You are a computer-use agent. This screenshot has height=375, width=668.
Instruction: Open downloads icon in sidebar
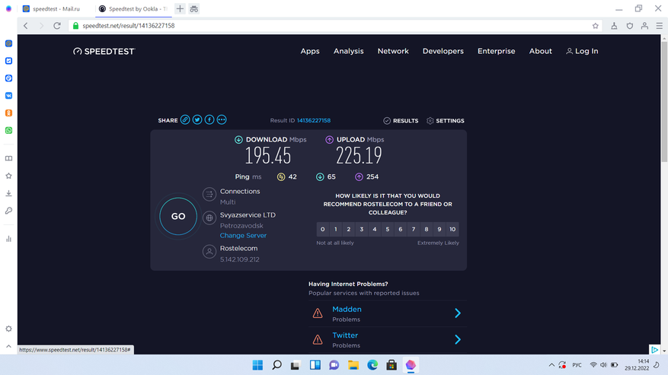8,193
